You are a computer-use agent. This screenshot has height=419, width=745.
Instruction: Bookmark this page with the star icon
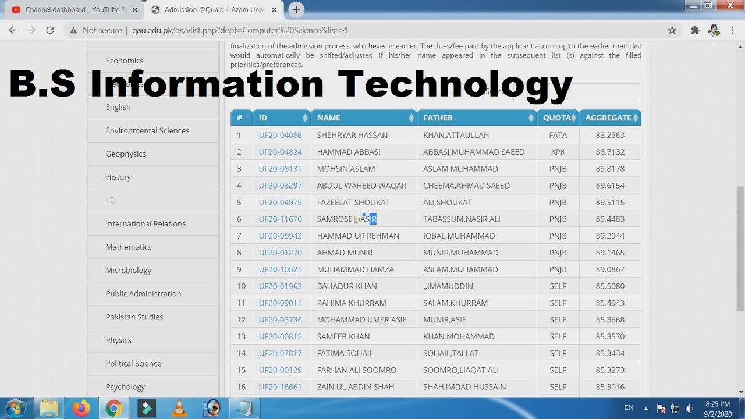pos(672,30)
